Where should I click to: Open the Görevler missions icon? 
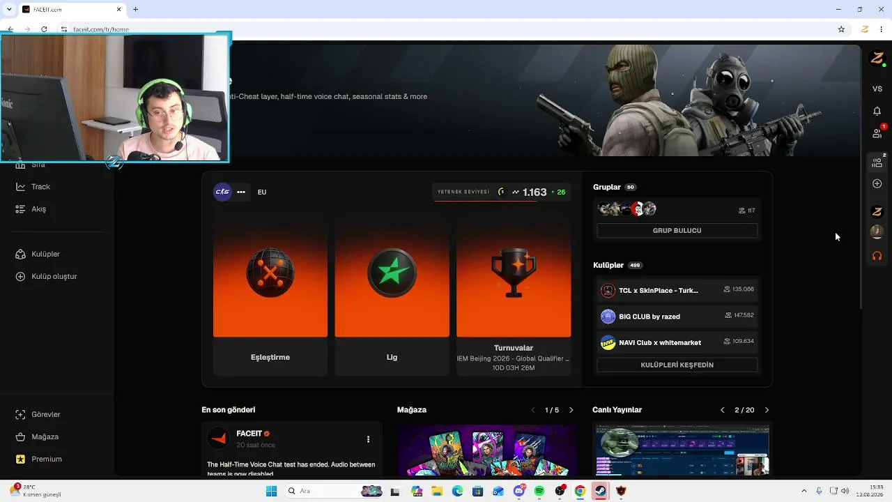(20, 415)
